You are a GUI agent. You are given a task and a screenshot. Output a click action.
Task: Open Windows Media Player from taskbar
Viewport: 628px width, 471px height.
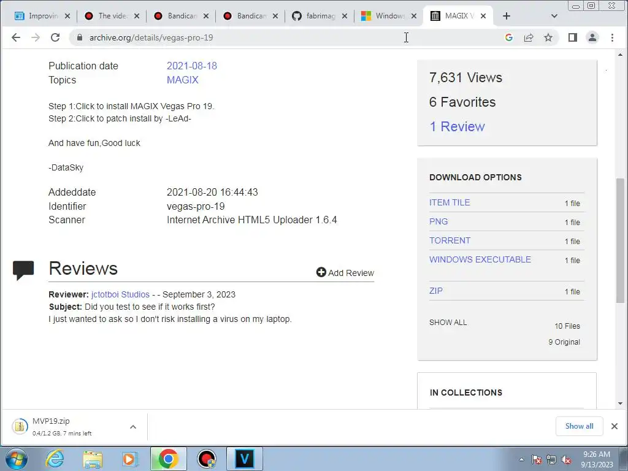click(x=130, y=459)
